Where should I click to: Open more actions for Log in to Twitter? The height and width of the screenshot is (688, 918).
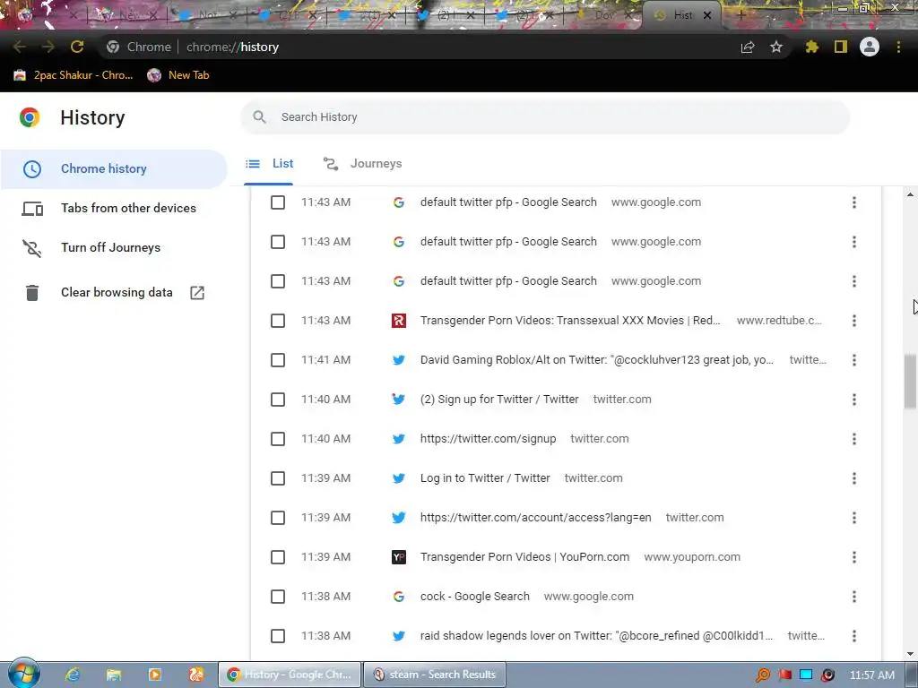[x=854, y=478]
